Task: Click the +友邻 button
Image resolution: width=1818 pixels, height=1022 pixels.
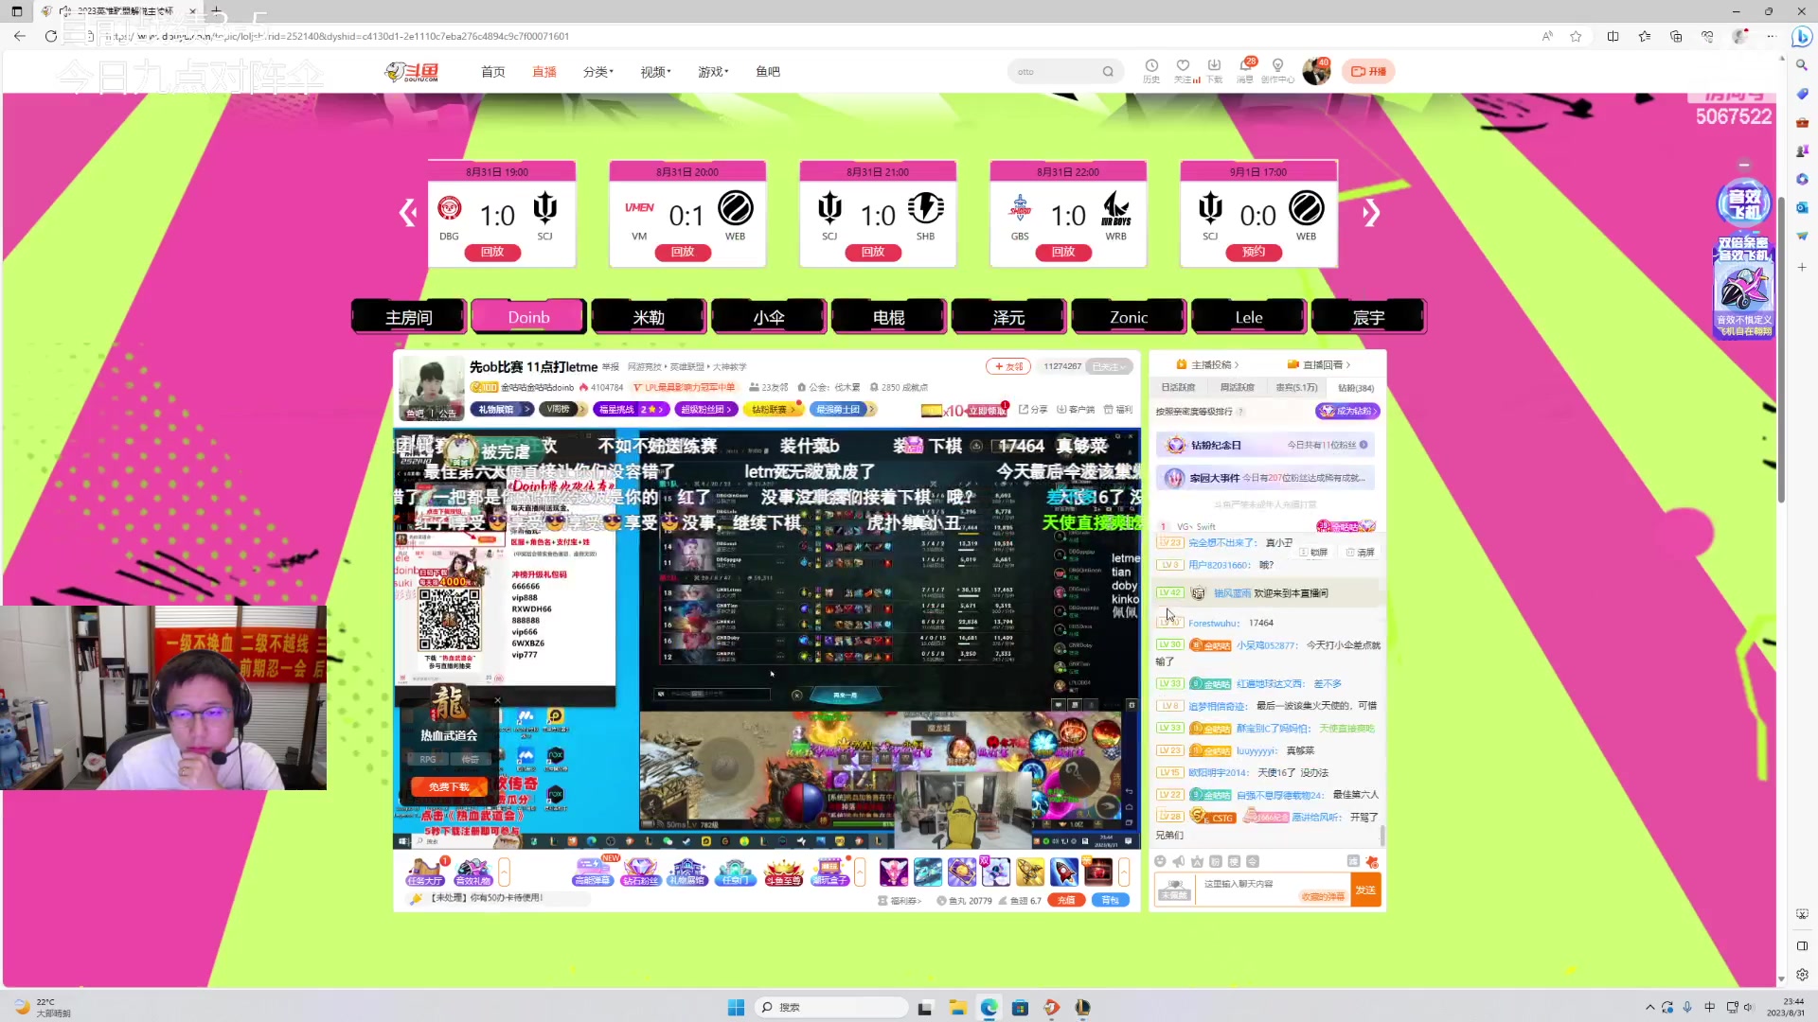Action: point(1009,366)
